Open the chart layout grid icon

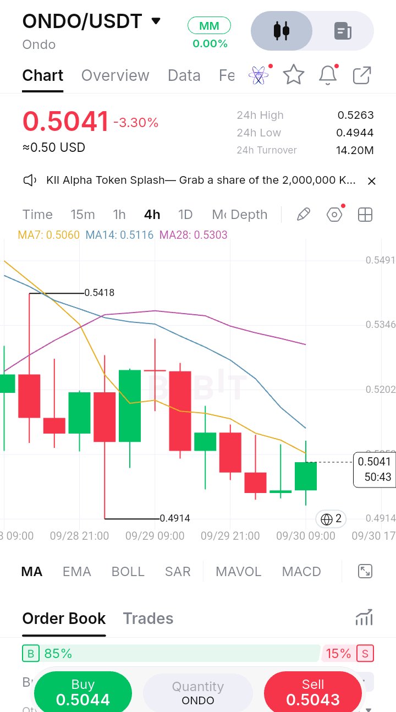click(365, 215)
